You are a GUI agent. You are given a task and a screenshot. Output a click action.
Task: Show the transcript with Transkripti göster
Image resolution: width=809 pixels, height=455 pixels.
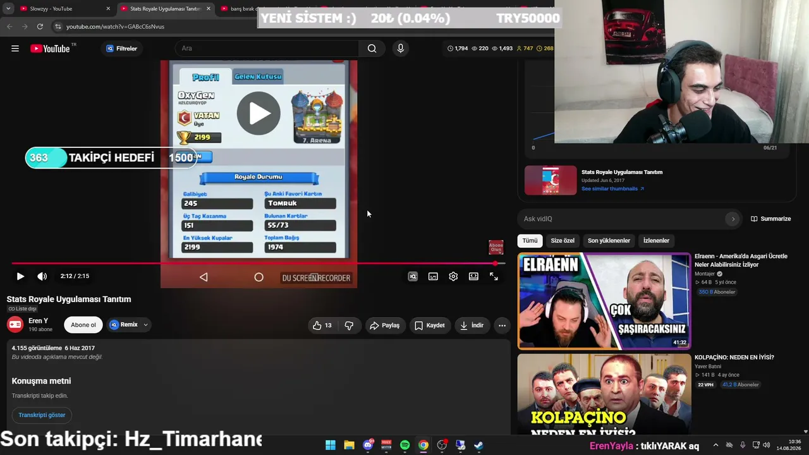pyautogui.click(x=42, y=415)
